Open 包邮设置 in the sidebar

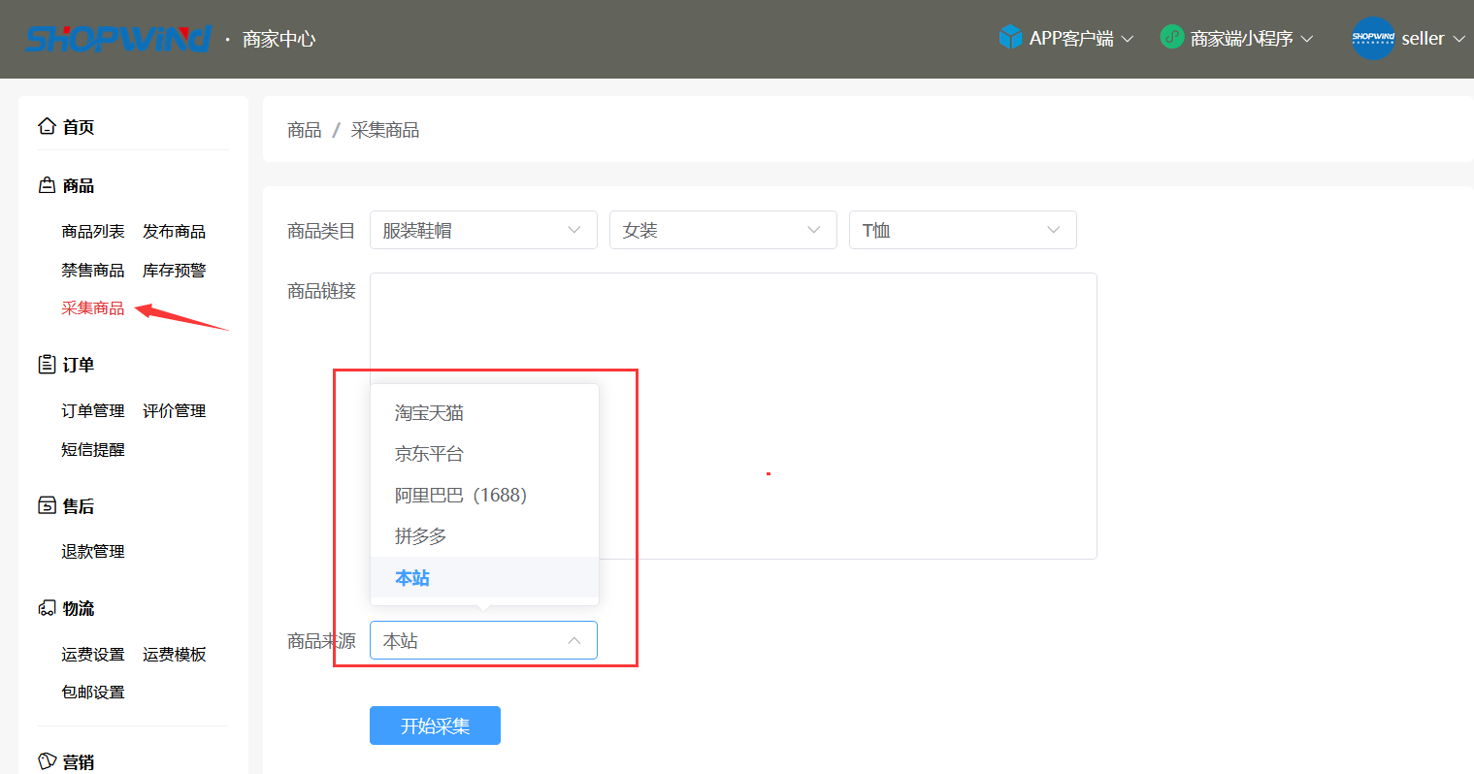coord(93,692)
